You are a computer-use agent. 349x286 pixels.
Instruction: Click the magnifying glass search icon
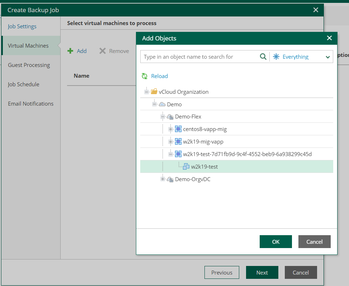(x=263, y=57)
